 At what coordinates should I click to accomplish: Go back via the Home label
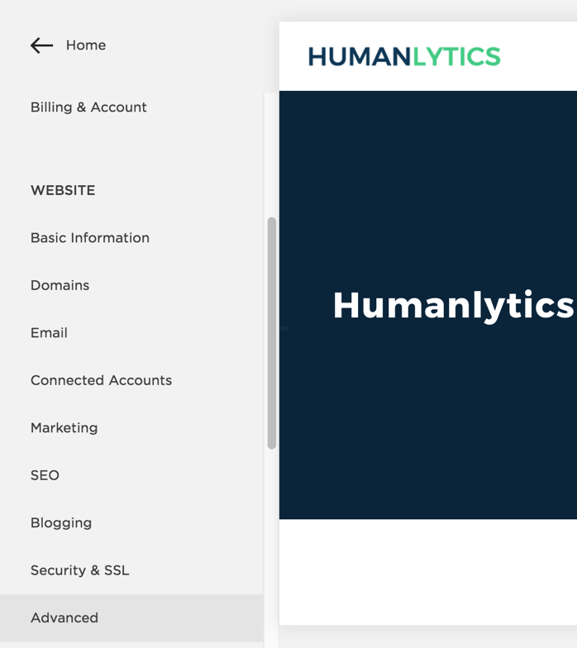coord(86,45)
